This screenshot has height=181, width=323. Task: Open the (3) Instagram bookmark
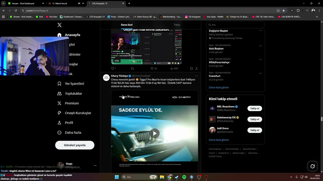pos(193,17)
